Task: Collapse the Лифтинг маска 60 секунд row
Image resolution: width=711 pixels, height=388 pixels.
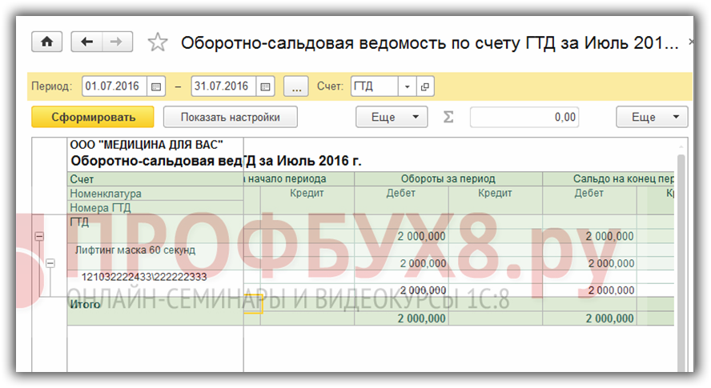Action: click(50, 263)
